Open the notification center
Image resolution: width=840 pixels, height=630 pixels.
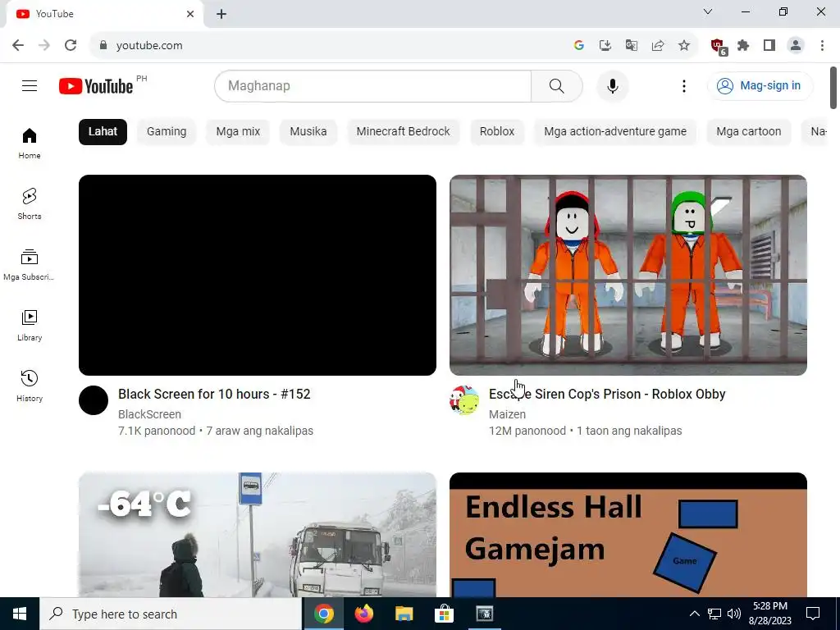tap(813, 614)
